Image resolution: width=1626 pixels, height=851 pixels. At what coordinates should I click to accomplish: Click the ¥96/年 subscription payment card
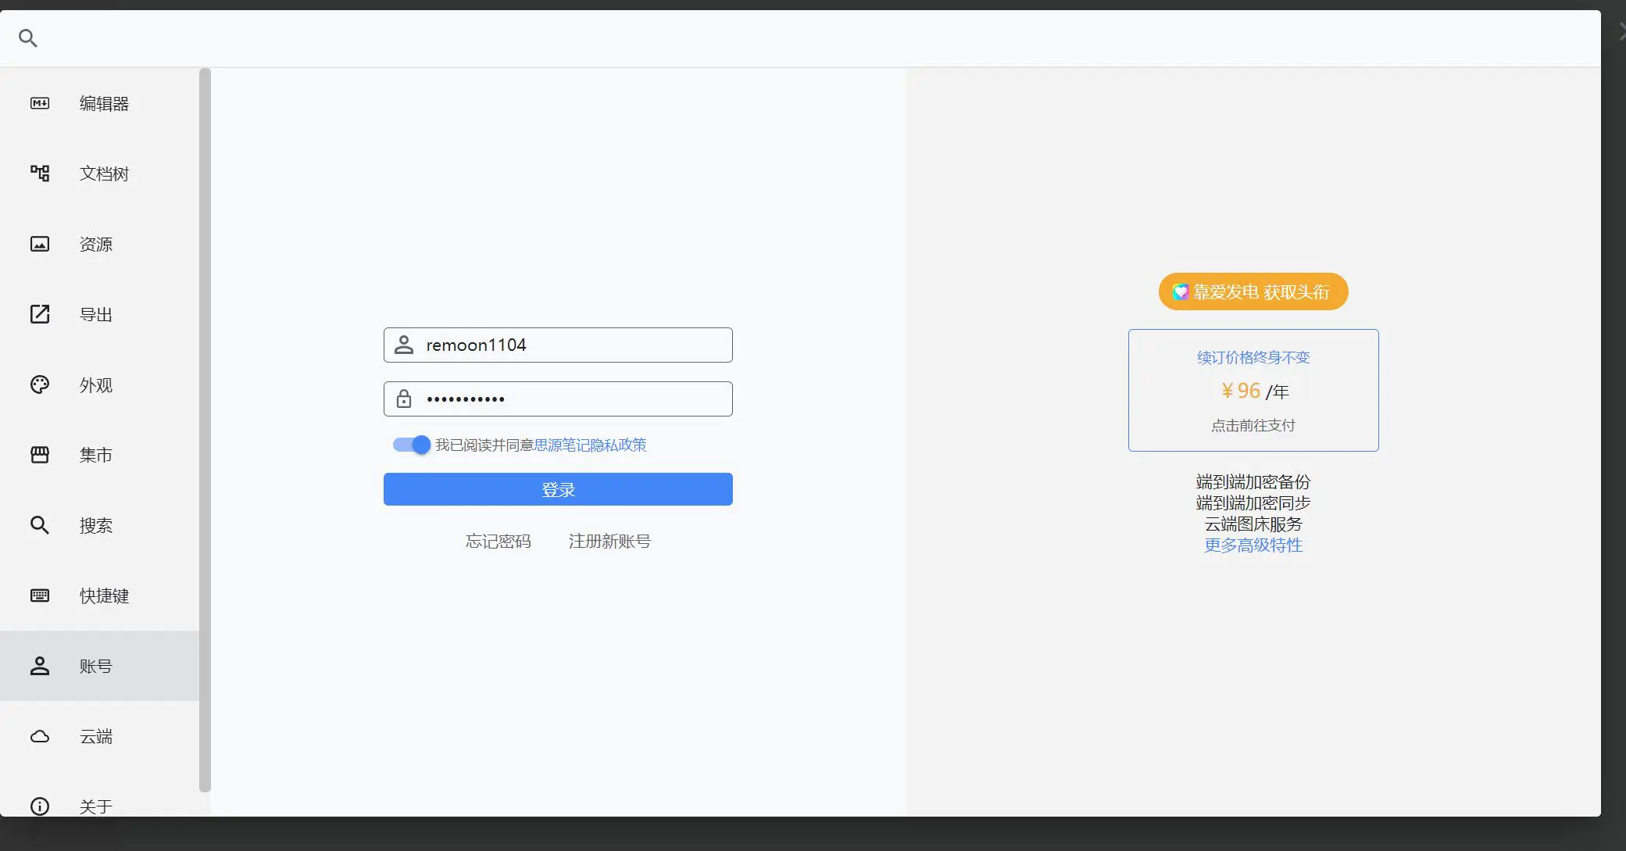[1253, 390]
